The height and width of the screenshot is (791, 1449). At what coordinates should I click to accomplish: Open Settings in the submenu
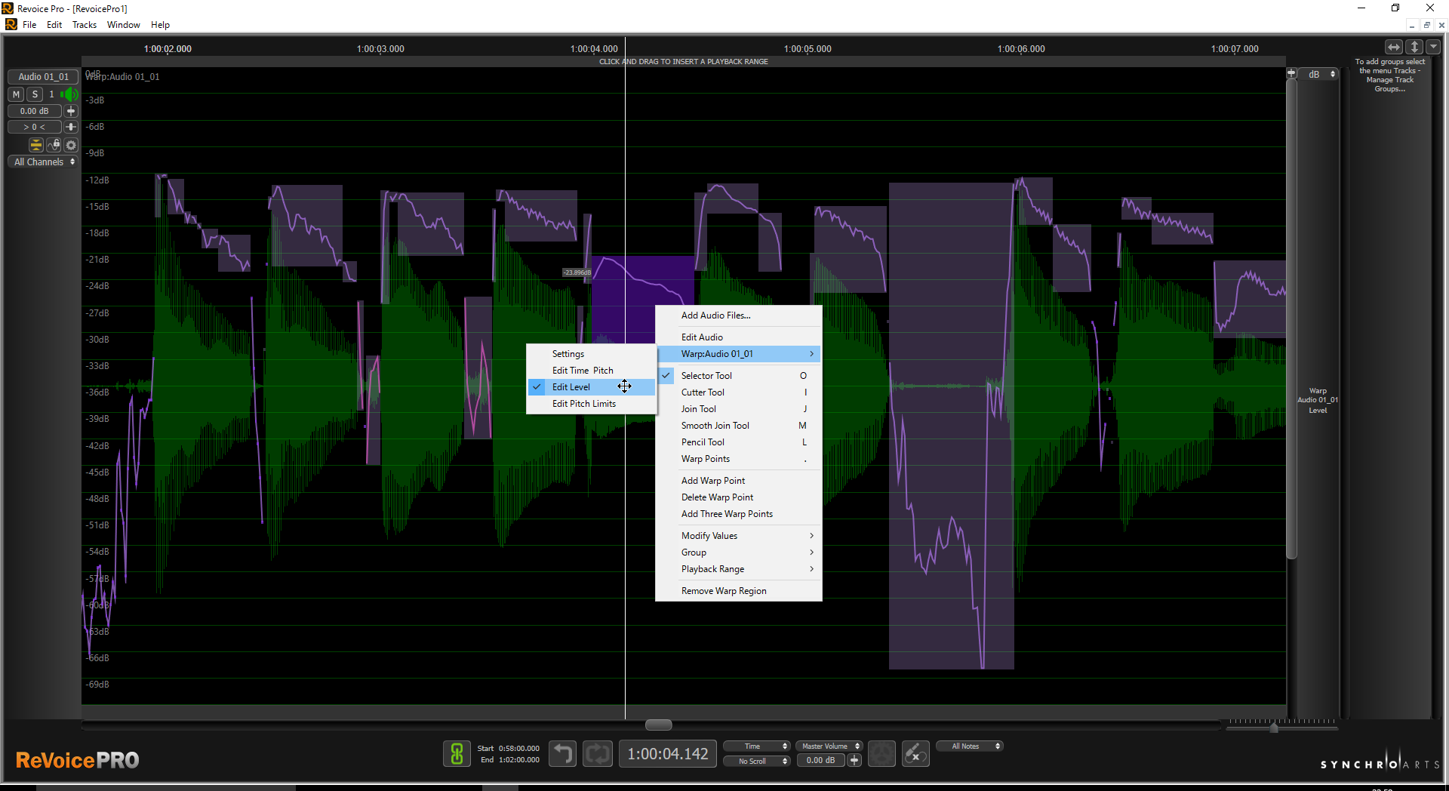pos(592,354)
